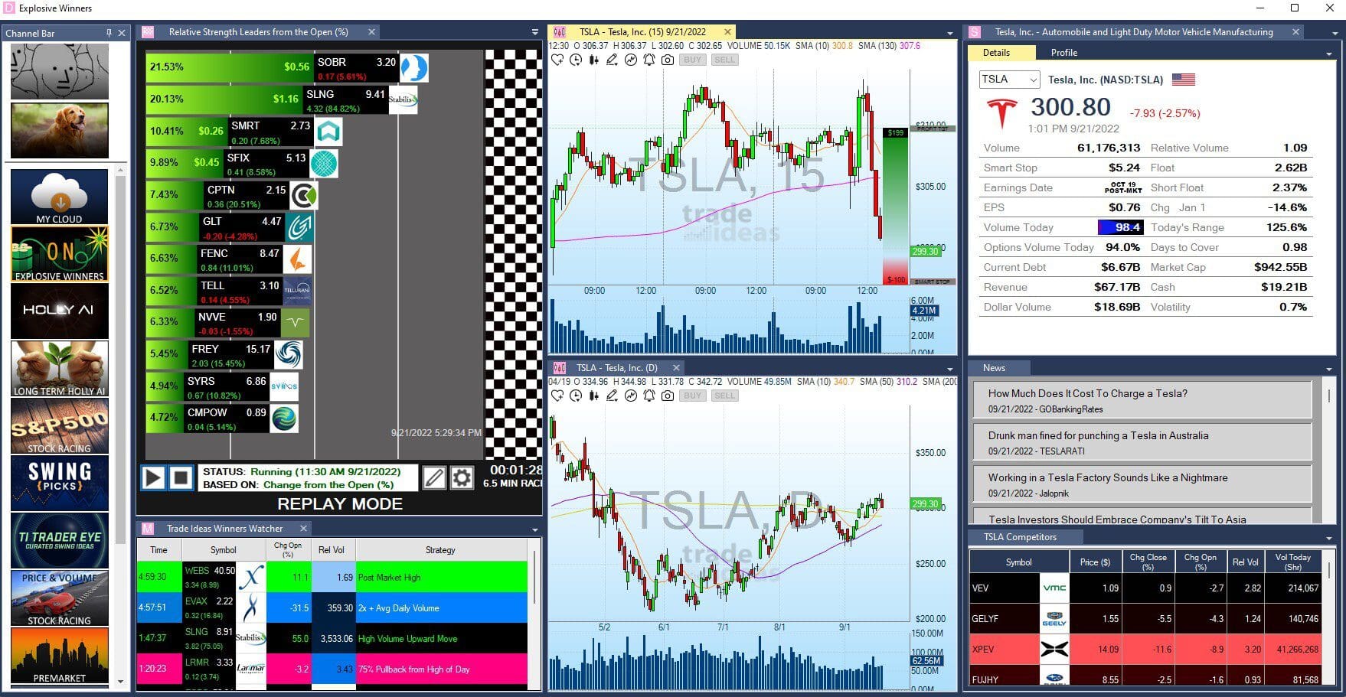Set alert bell icon in daily chart
1346x697 pixels.
tap(649, 396)
